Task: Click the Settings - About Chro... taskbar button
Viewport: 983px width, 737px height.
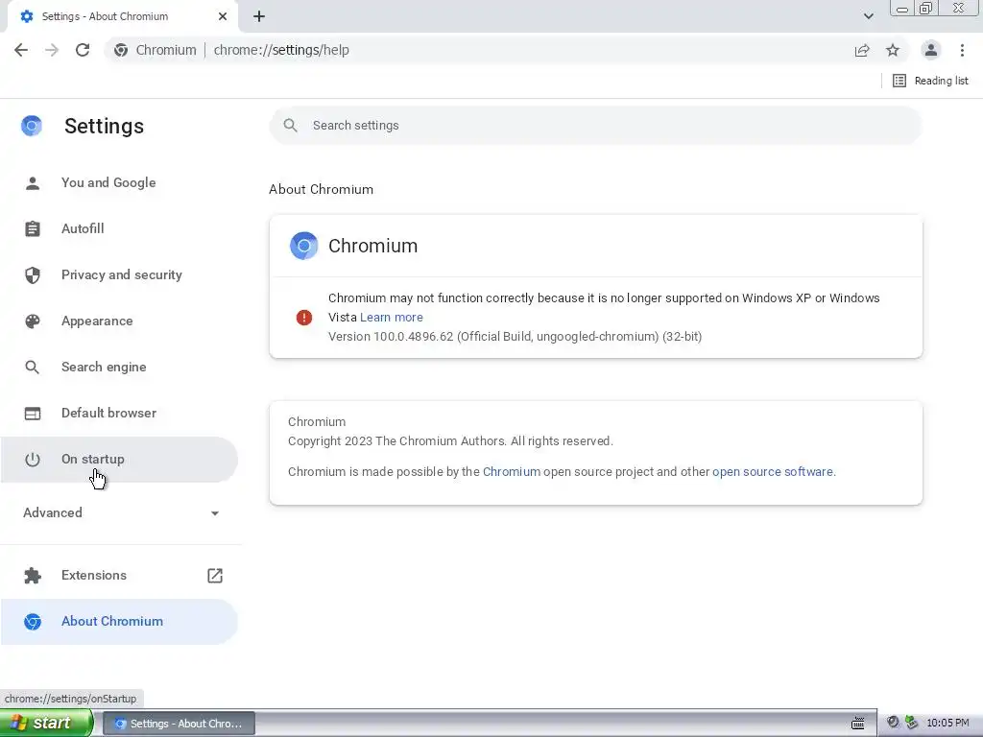Action: coord(179,724)
